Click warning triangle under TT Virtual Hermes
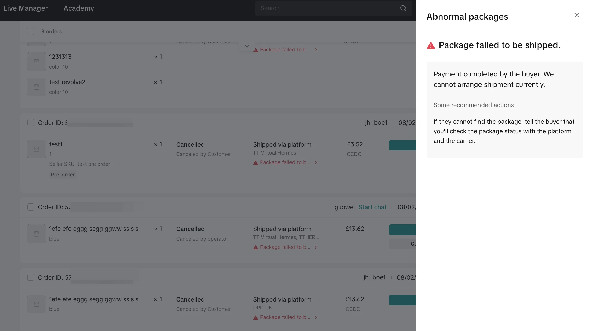 point(256,163)
